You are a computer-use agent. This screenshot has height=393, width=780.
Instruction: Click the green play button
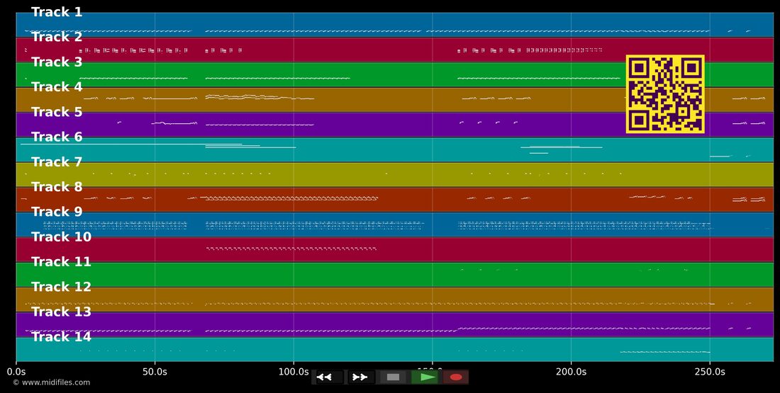pos(425,377)
